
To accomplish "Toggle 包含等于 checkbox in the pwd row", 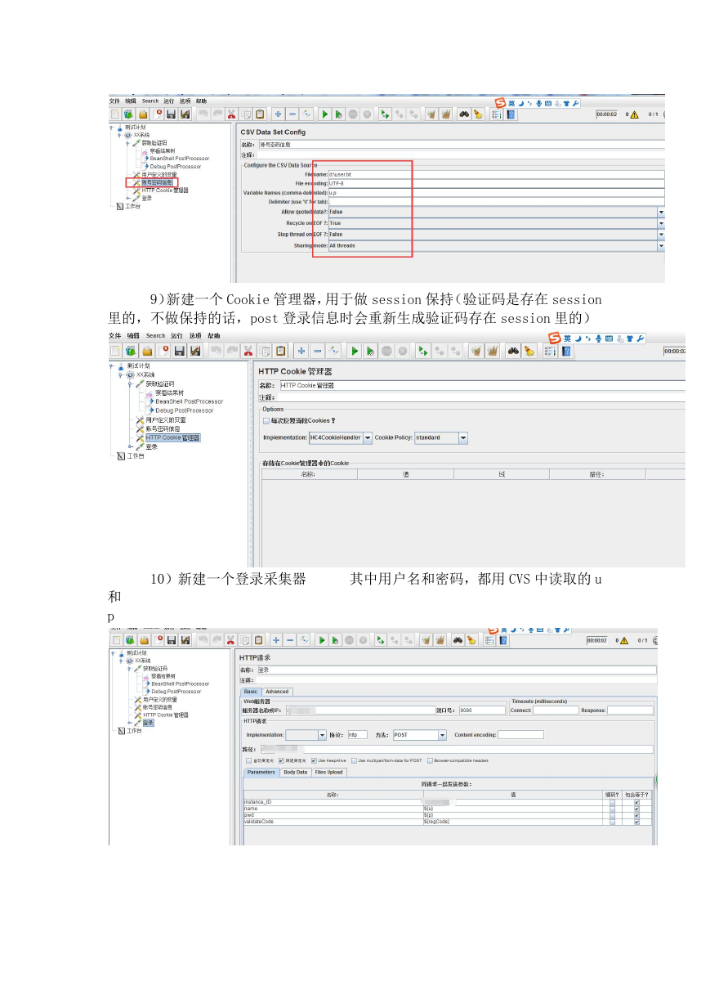I will tap(636, 815).
